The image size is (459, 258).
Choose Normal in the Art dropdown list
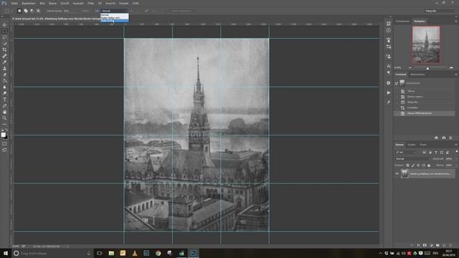[x=115, y=15]
